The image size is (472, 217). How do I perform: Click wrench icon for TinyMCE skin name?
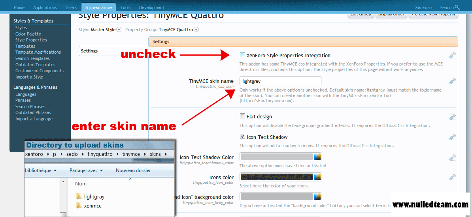coord(453,81)
